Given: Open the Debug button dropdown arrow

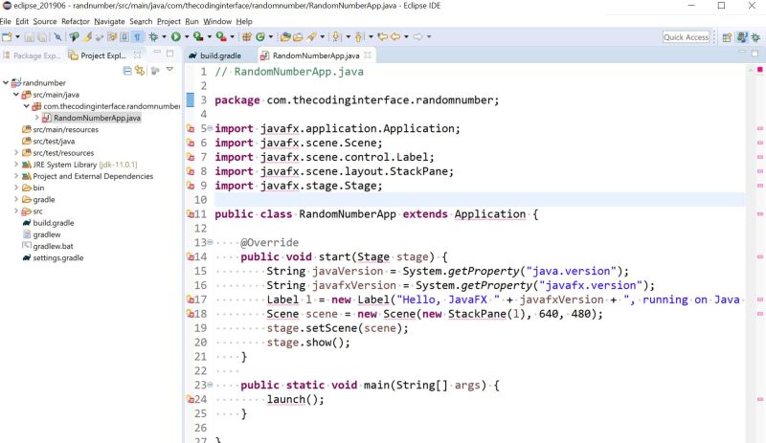Looking at the screenshot, I should click(164, 36).
